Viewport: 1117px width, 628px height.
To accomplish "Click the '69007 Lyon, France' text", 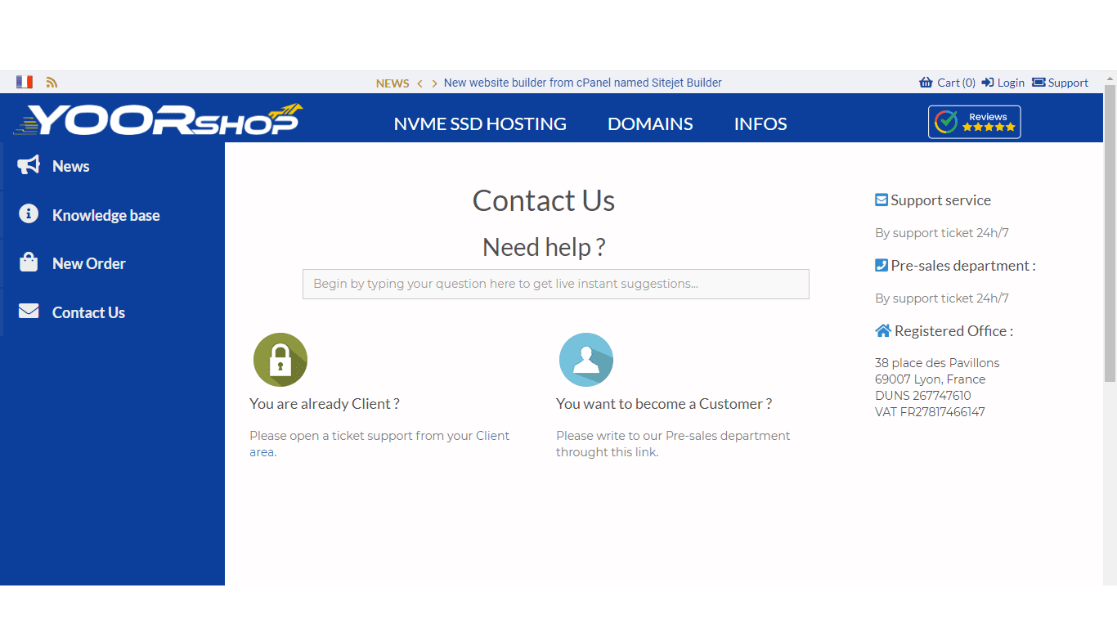I will [x=931, y=379].
